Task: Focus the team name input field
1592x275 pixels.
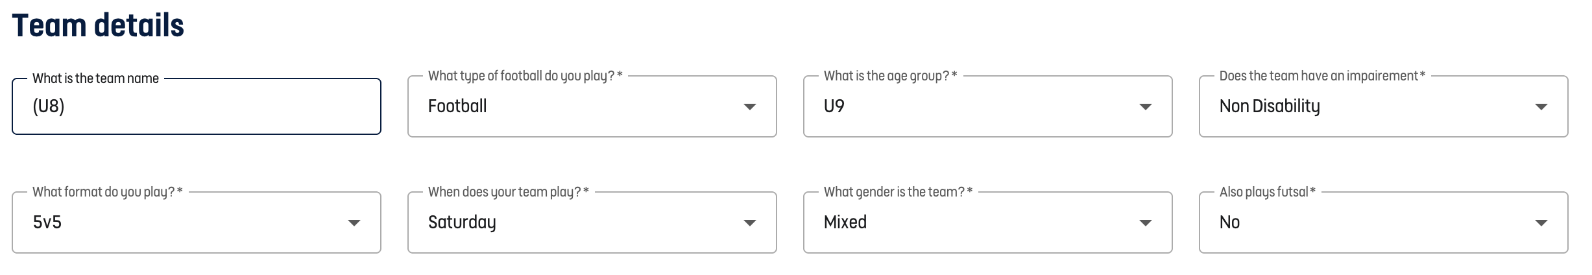Action: 196,106
